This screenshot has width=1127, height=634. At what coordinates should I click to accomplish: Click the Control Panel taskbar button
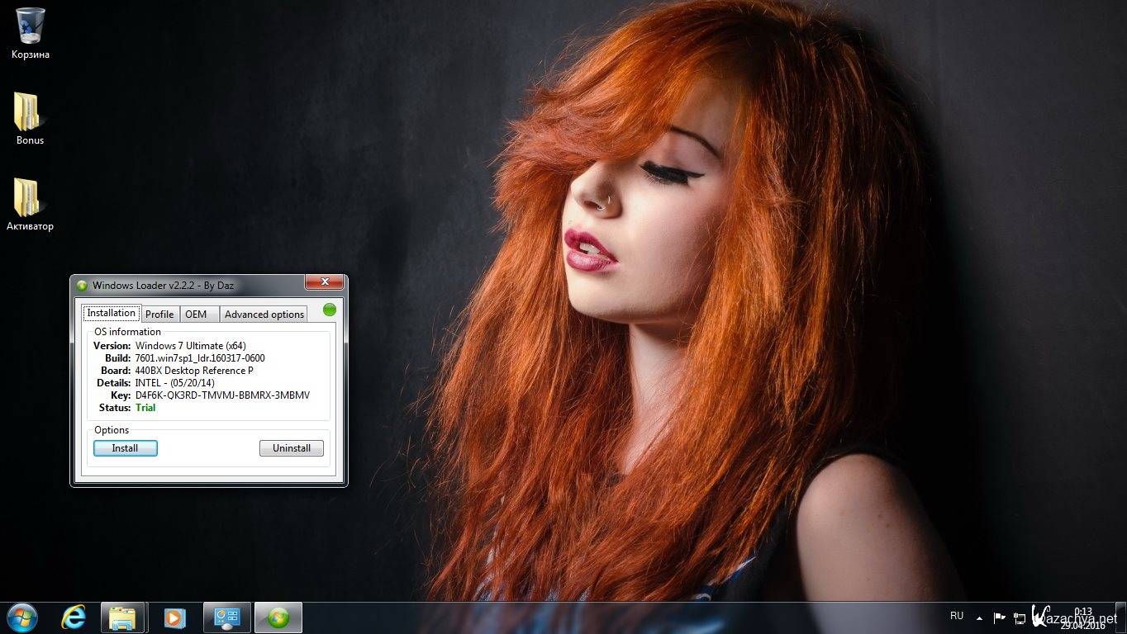pos(226,617)
